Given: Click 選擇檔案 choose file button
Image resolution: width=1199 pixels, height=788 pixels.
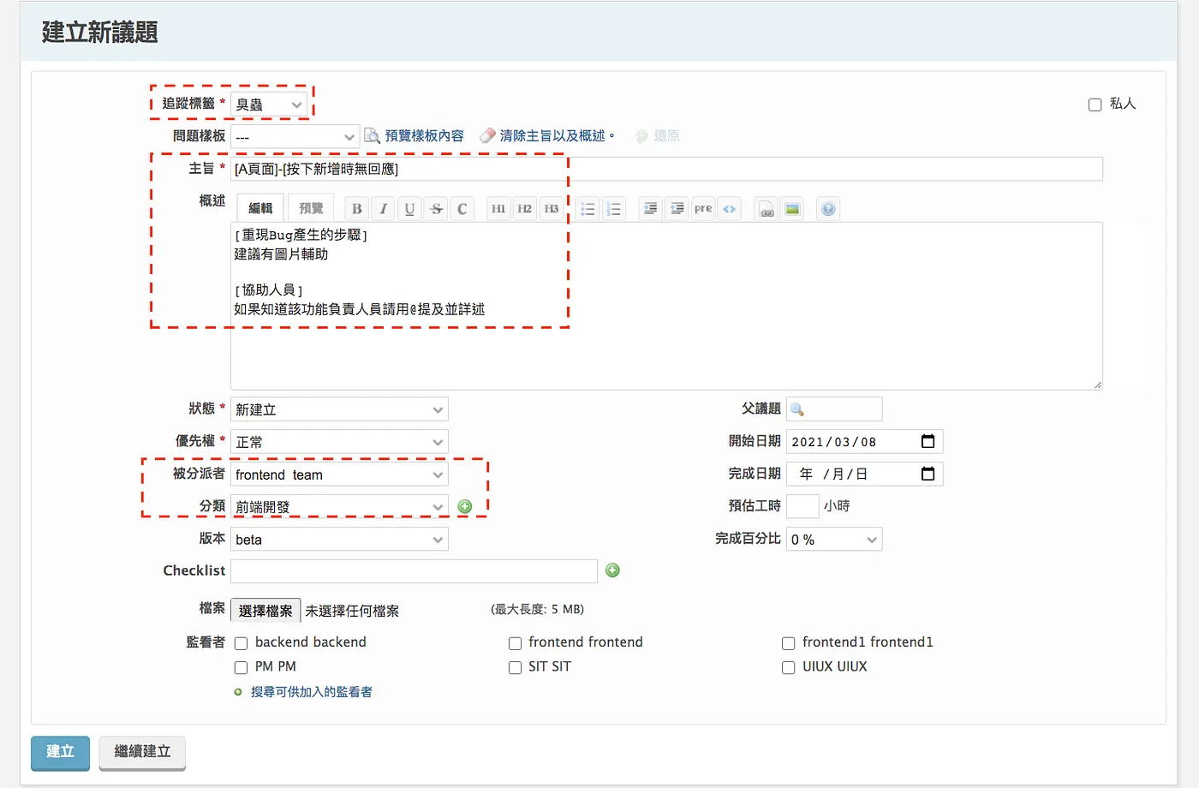Looking at the screenshot, I should pos(265,611).
